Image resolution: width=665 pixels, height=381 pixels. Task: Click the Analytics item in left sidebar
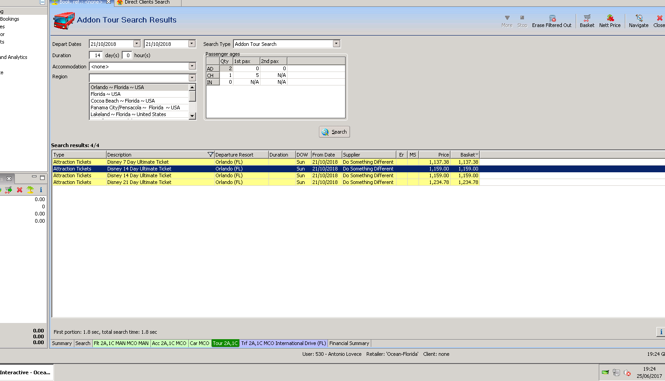(x=14, y=57)
